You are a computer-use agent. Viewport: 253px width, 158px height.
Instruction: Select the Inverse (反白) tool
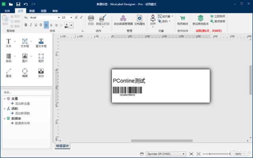(41, 73)
